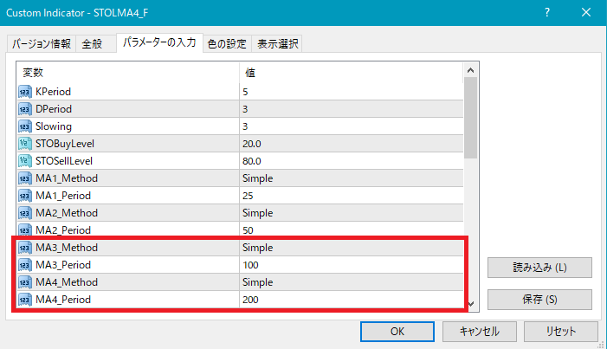Click the Slowing parameter icon

click(24, 126)
